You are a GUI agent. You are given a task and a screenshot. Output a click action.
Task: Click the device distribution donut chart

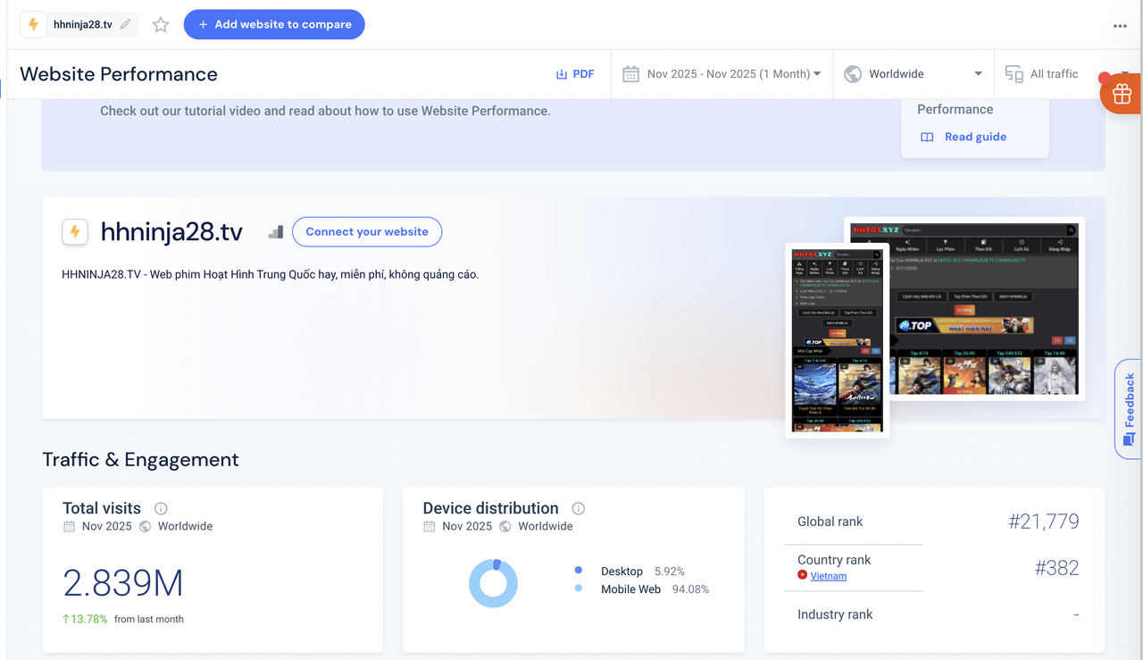click(x=493, y=583)
